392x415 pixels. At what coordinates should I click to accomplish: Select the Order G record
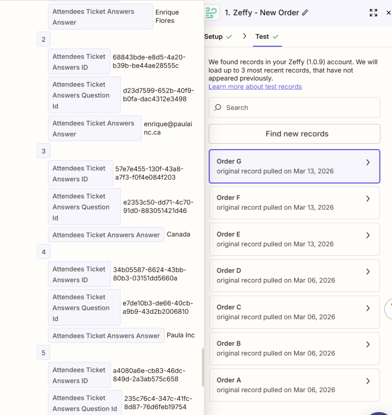point(294,166)
